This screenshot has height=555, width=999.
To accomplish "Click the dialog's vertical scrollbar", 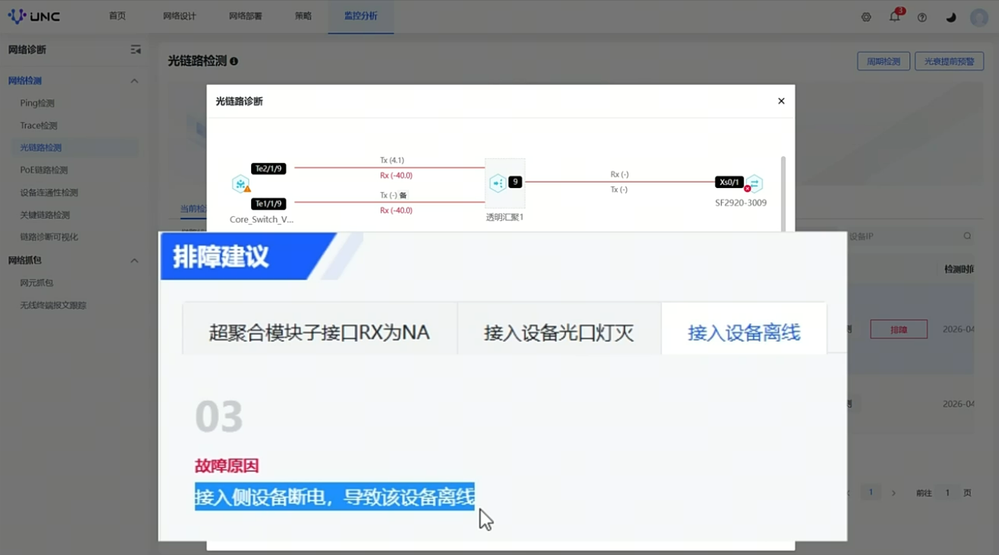I will pos(782,191).
